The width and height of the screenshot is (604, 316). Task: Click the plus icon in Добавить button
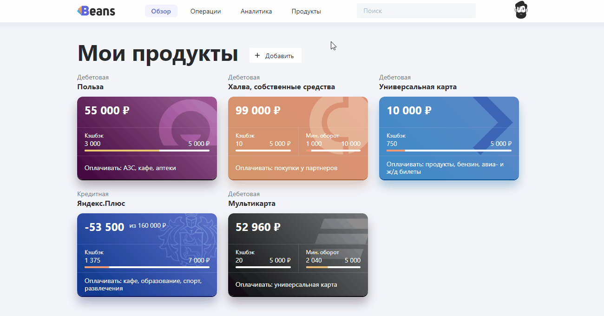[x=257, y=56]
